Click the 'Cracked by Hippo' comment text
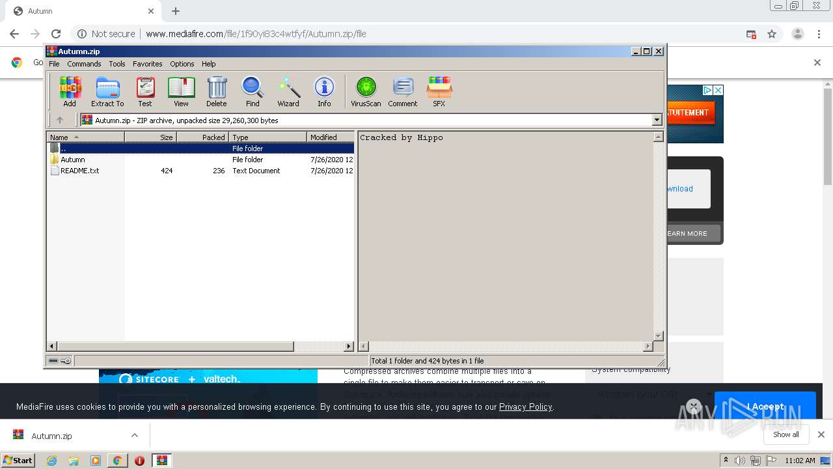 click(402, 137)
